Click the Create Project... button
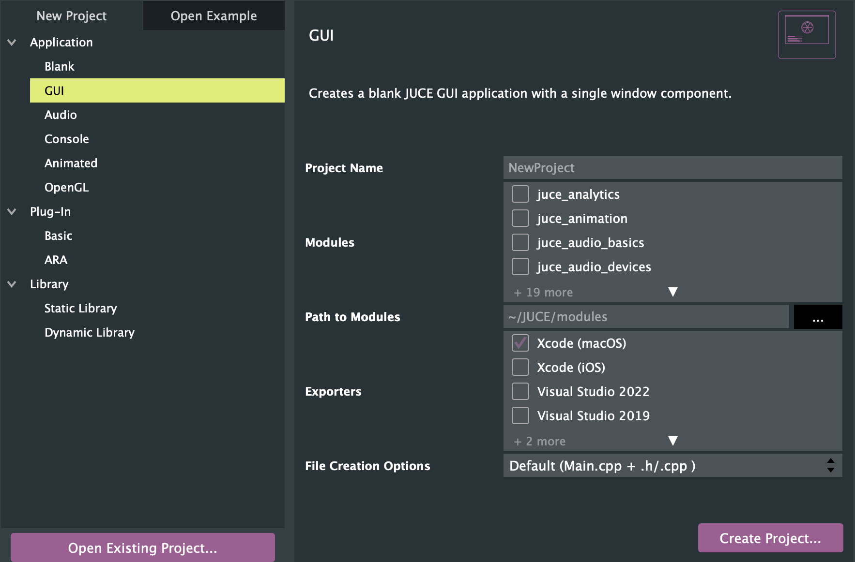Screen dimensions: 855x562 (770, 538)
